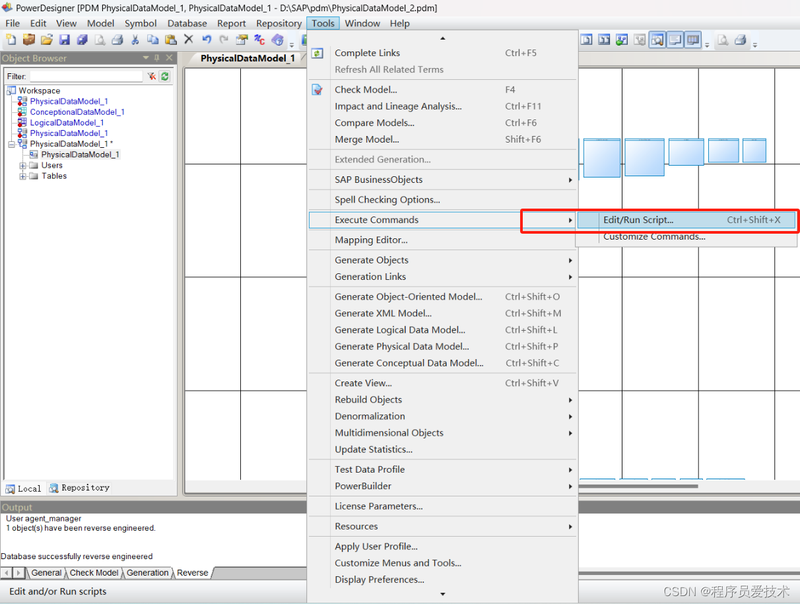Click the Save All toolbar icon
The width and height of the screenshot is (800, 604).
[83, 40]
